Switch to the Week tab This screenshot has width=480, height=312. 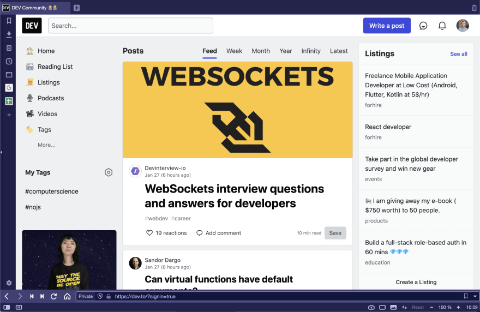234,51
